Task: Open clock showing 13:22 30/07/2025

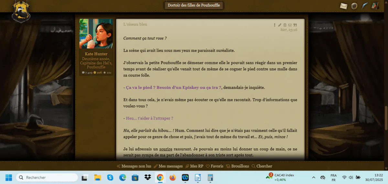Action: tap(374, 177)
